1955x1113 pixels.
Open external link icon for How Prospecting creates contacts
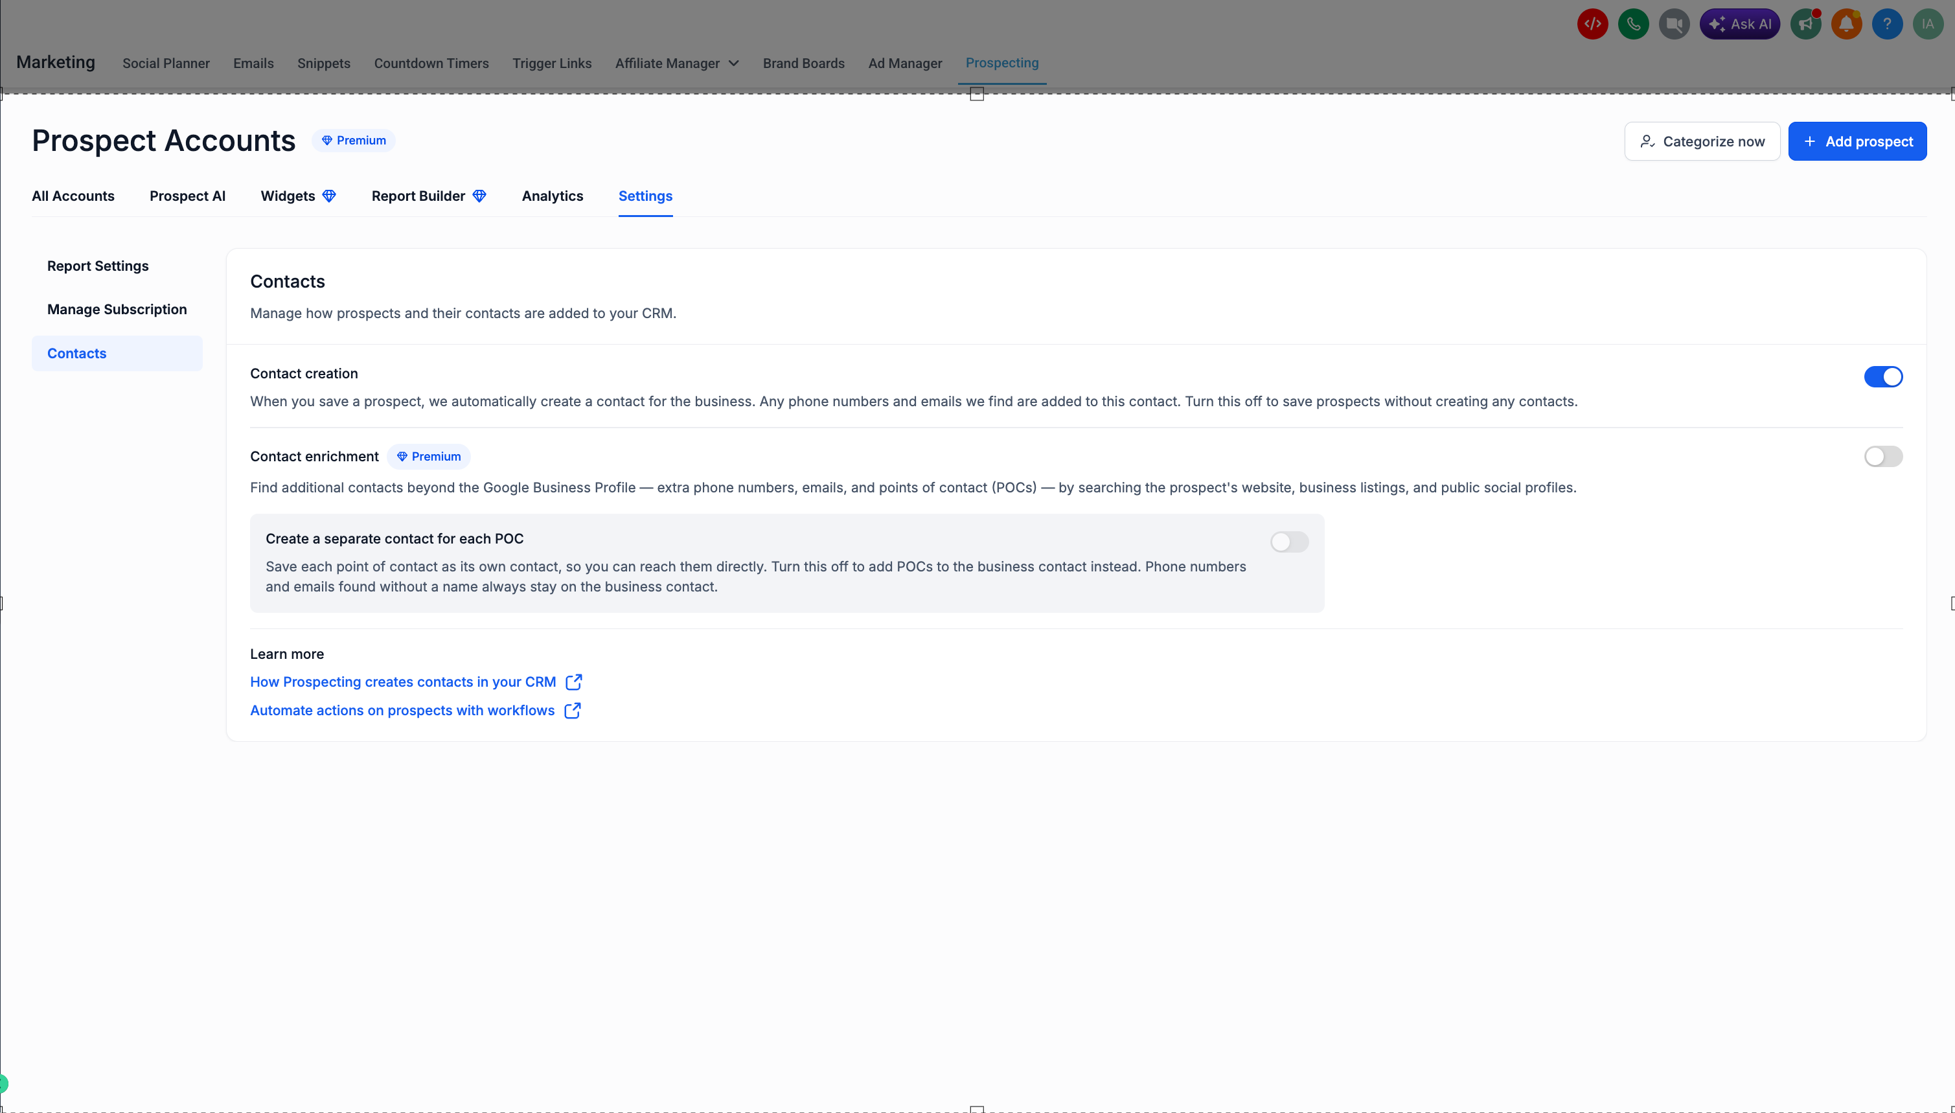[574, 682]
